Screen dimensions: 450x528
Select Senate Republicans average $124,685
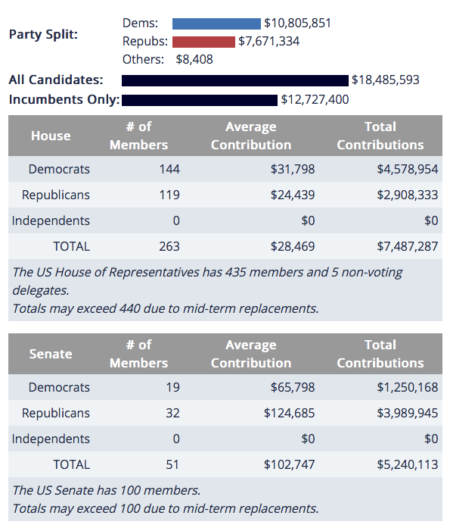[x=289, y=413]
